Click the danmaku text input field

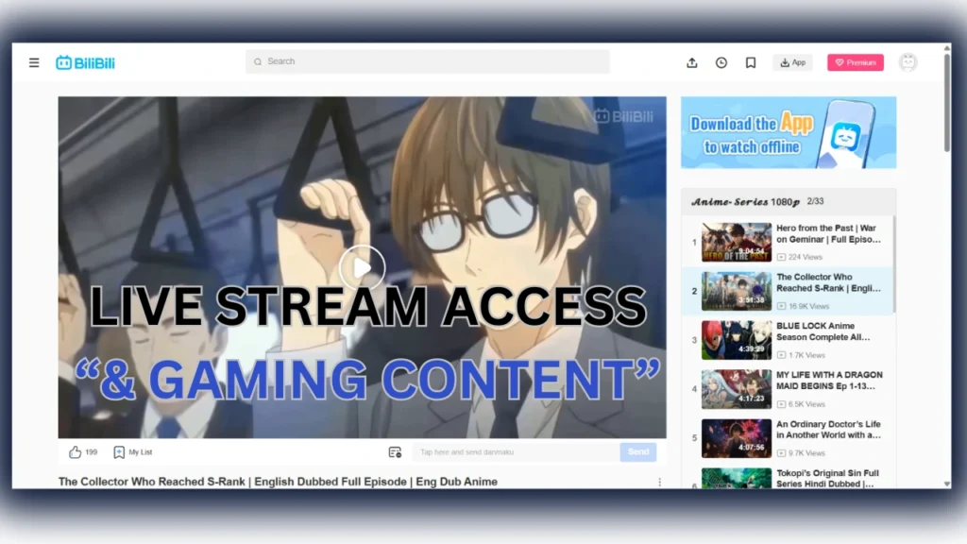515,452
